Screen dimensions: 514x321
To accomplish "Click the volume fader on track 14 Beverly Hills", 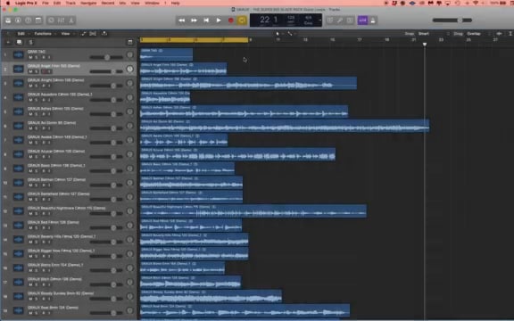I will (x=106, y=242).
